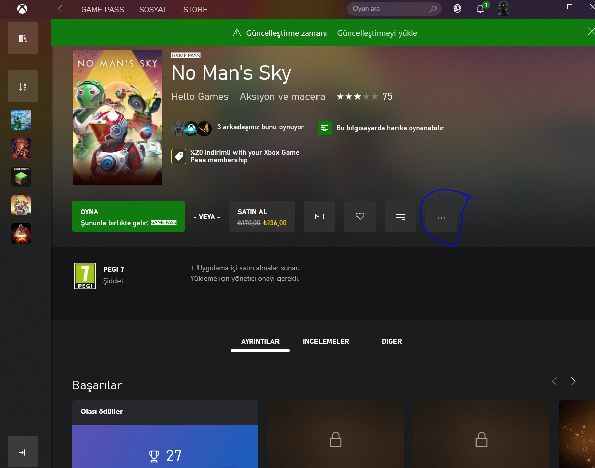595x468 pixels.
Task: Focus the Oyun ara search field
Action: click(394, 9)
